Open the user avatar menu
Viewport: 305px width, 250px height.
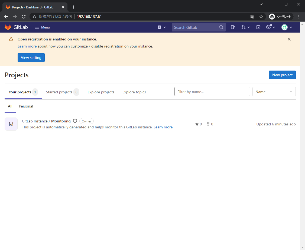[x=287, y=27]
